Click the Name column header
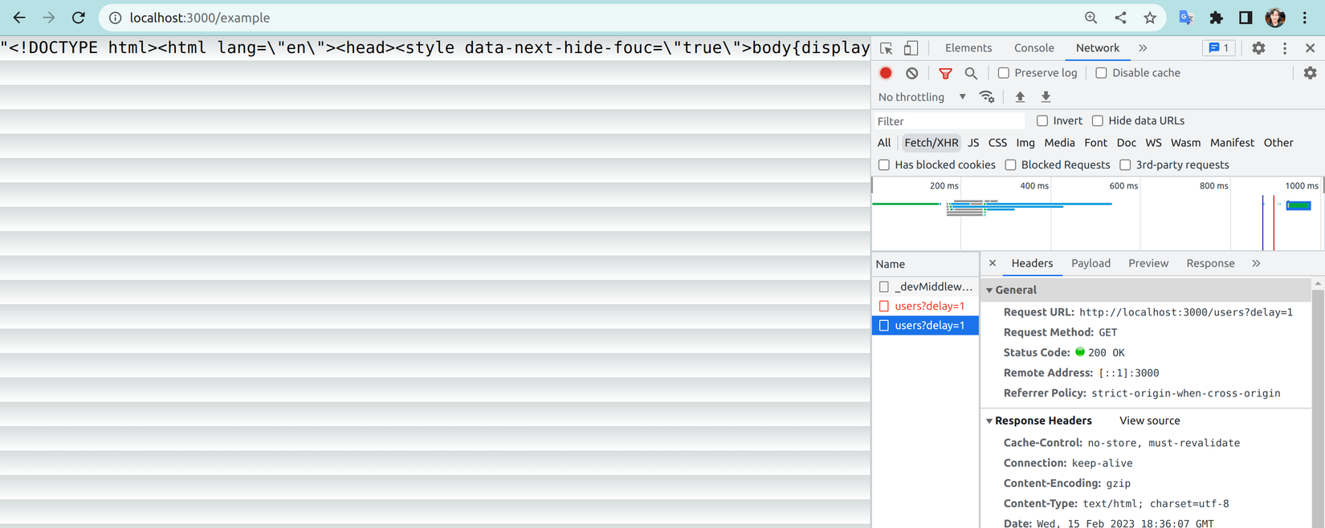 [925, 264]
